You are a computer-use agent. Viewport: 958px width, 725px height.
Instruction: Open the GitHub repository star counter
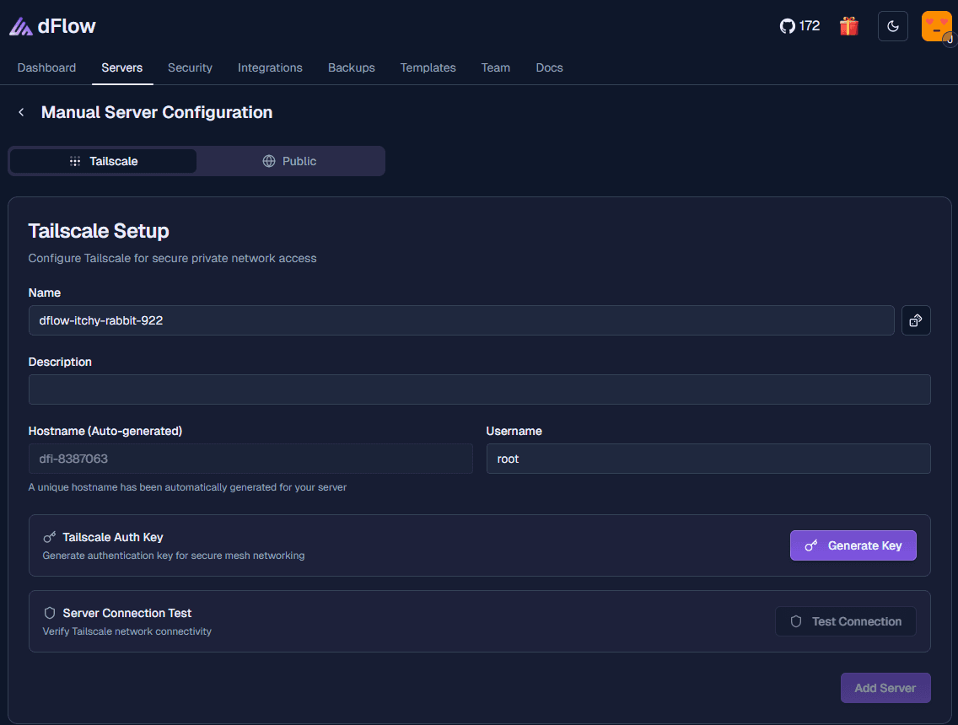point(799,25)
